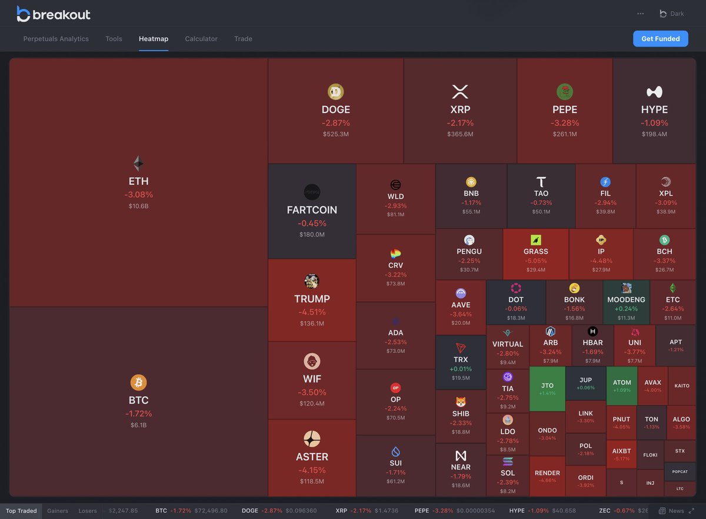Click the Bitcoin icon in BTC tile
Image resolution: width=706 pixels, height=519 pixels.
click(138, 382)
